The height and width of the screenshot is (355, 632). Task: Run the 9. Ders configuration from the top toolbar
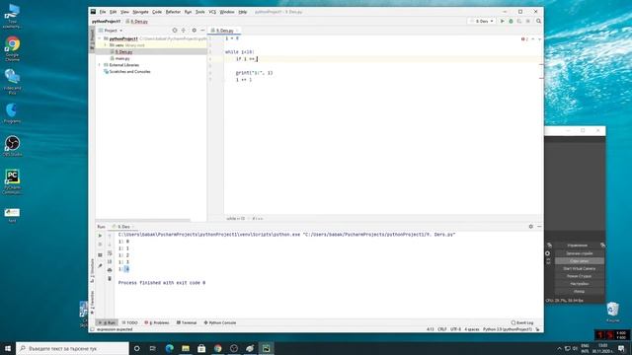click(x=503, y=21)
